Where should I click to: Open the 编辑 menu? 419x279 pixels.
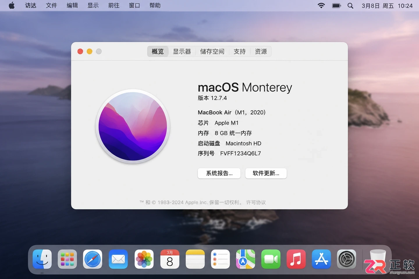pyautogui.click(x=72, y=6)
